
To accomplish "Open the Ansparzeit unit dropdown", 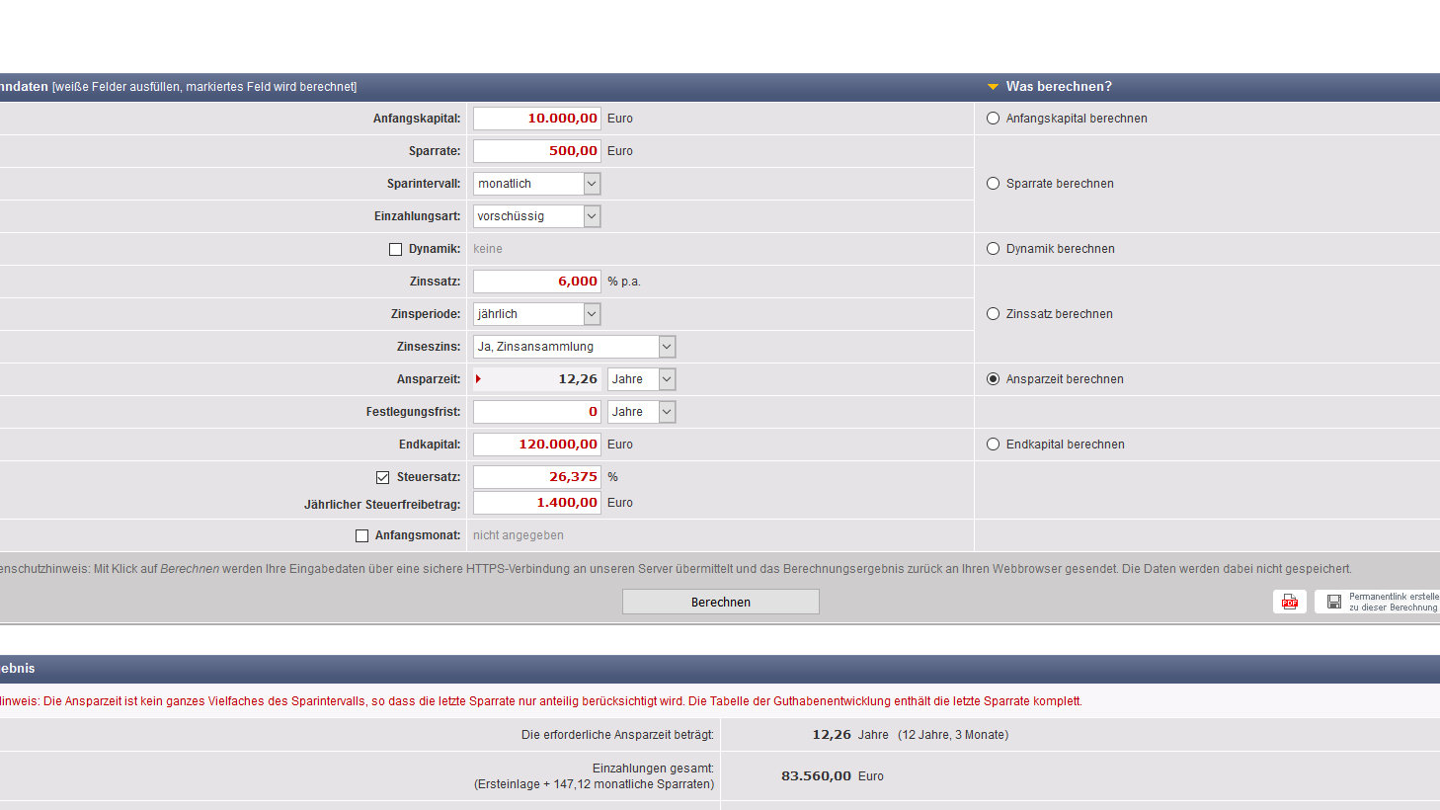I will click(x=641, y=379).
